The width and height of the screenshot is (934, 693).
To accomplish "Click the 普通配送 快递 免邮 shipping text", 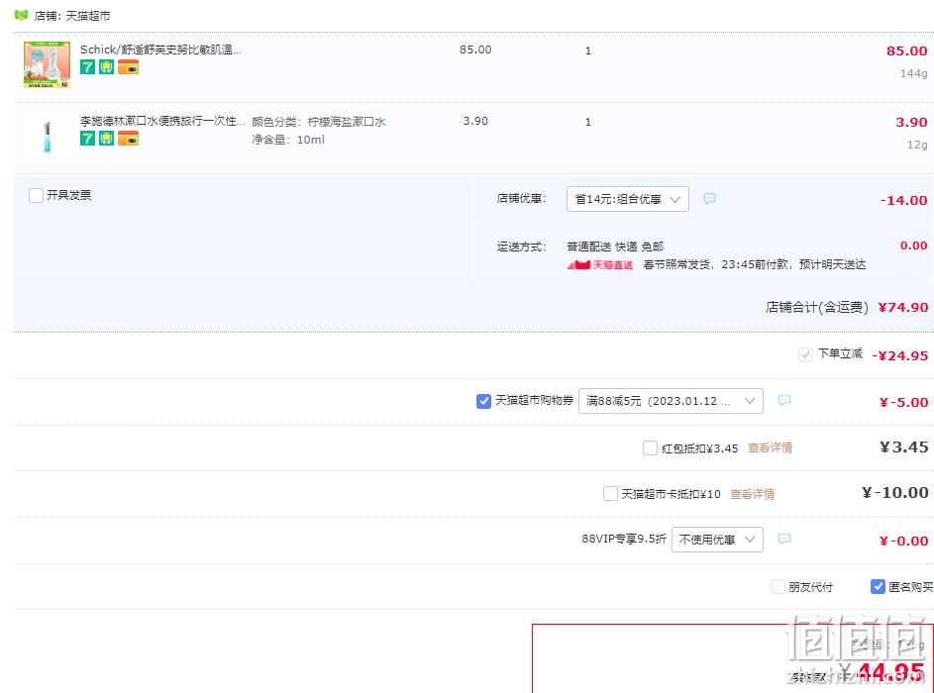I will [615, 247].
